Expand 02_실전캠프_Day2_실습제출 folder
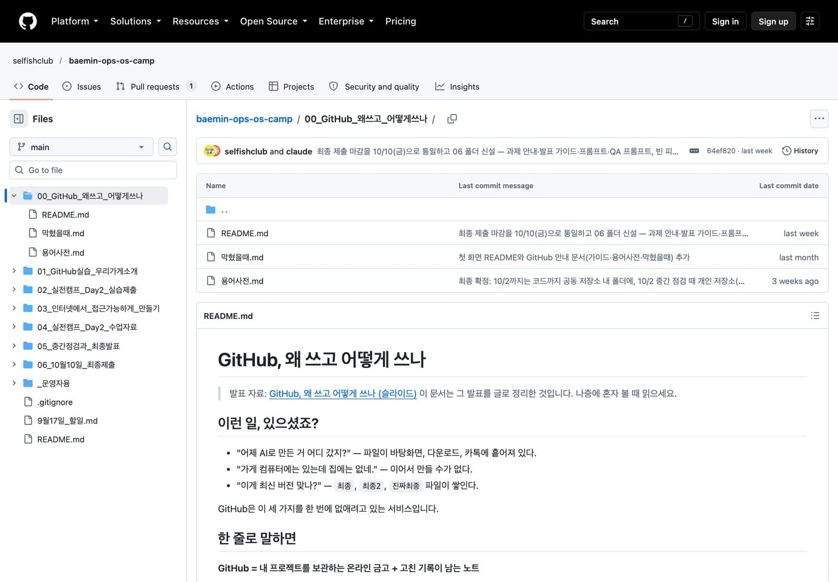 14,290
